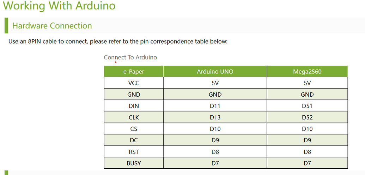The width and height of the screenshot is (365, 175).
Task: Select the RST row label cell
Action: click(x=134, y=152)
